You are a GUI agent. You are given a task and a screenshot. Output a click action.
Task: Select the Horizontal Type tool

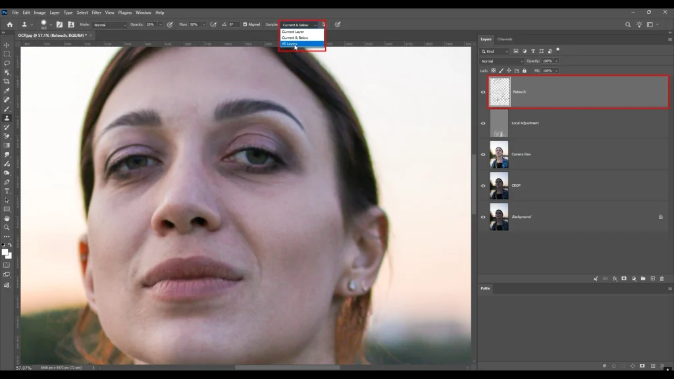pos(7,191)
